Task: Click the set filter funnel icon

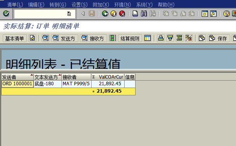Action: tap(170, 38)
